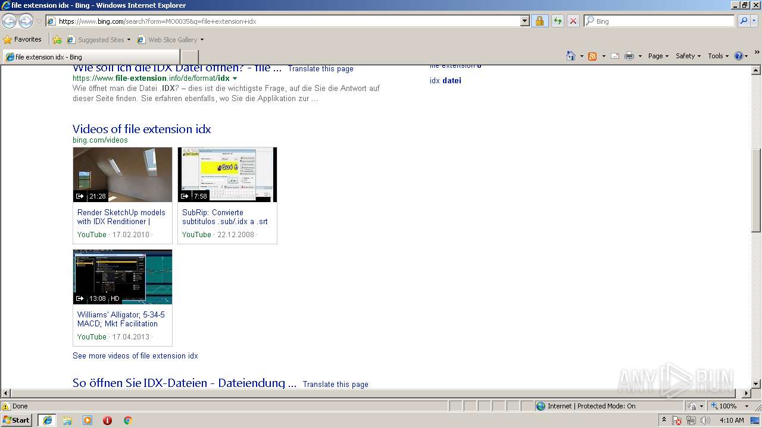Open 'Videos of file extension idx' link

(142, 129)
